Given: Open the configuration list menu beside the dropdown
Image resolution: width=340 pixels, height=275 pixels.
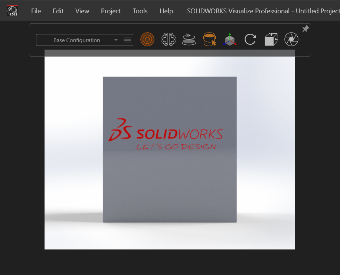Looking at the screenshot, I should [127, 40].
